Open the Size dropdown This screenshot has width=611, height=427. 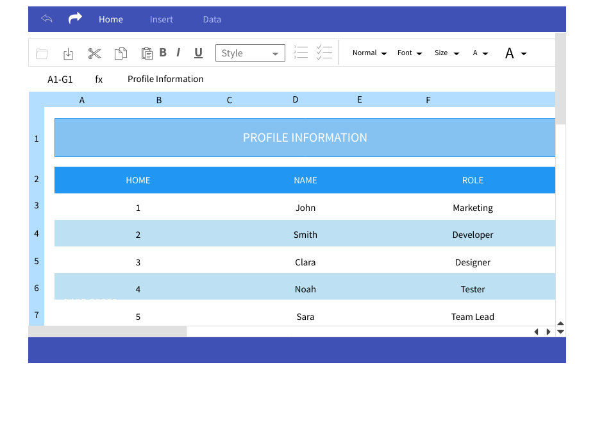coord(446,53)
